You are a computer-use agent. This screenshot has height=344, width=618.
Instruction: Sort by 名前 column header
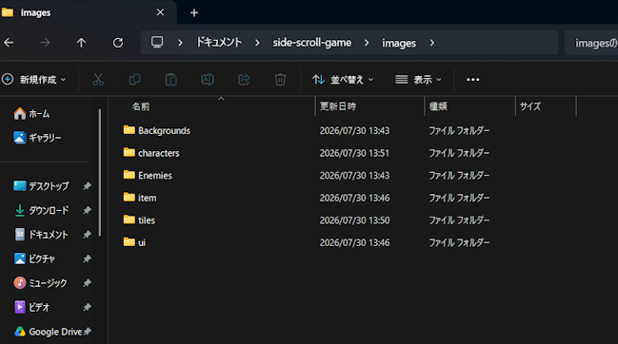[x=141, y=106]
